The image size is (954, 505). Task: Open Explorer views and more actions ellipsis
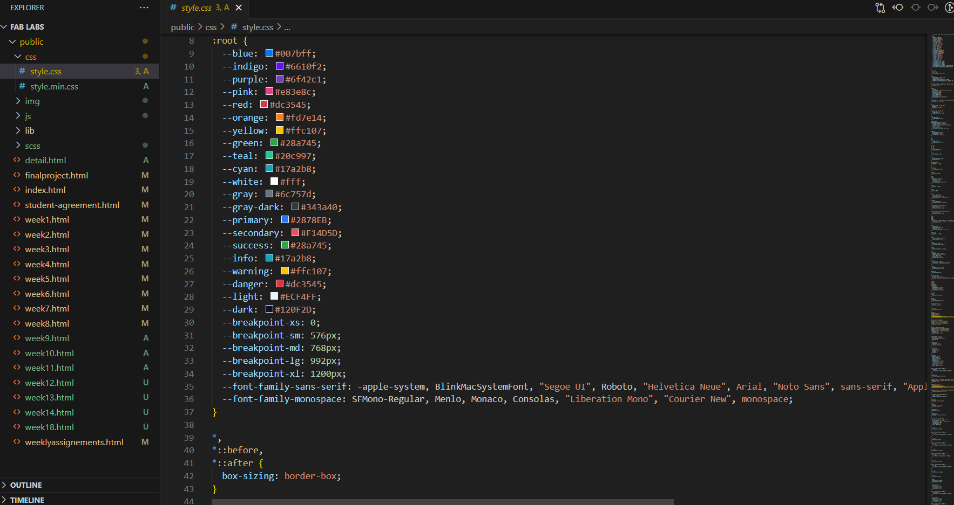[x=144, y=8]
